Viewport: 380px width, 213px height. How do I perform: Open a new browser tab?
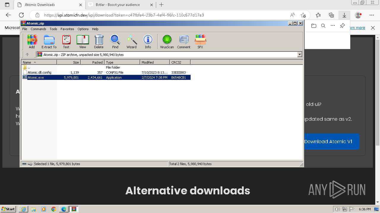pyautogui.click(x=161, y=5)
